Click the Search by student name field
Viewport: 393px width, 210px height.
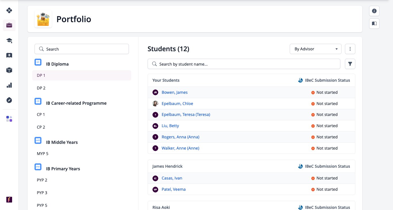[244, 64]
